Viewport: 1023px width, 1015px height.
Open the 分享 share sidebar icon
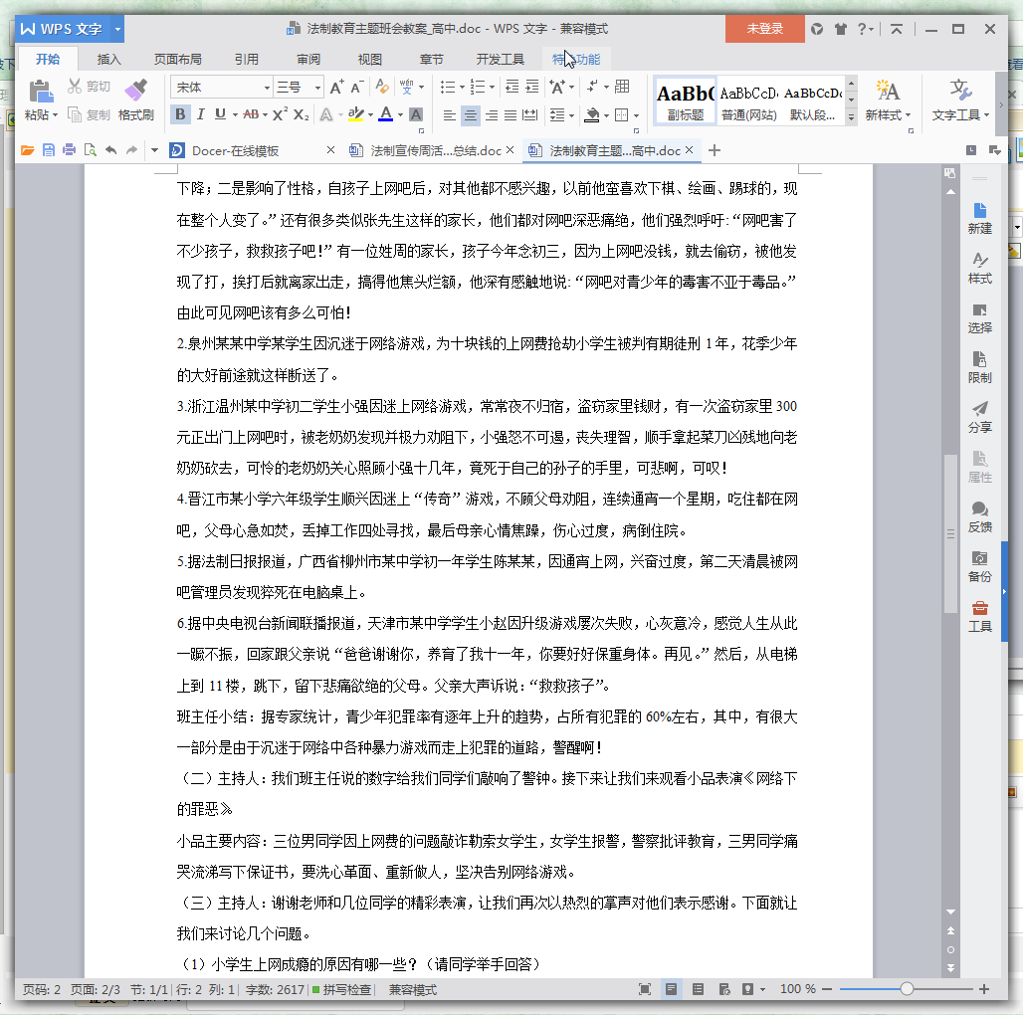pyautogui.click(x=979, y=418)
